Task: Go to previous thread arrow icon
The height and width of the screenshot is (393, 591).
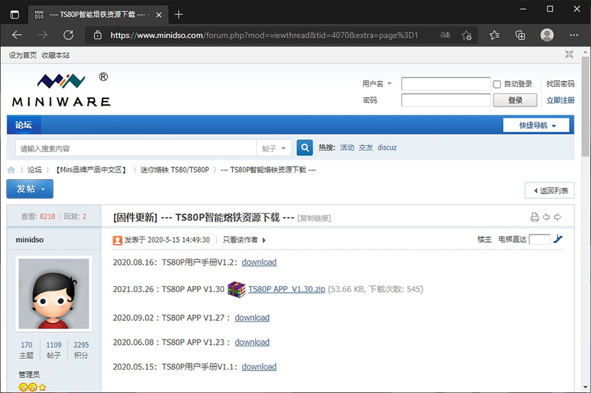Action: coord(546,217)
